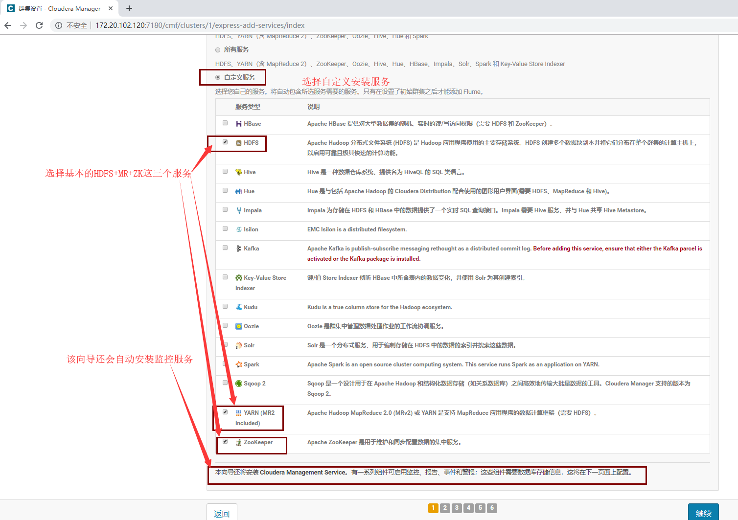The width and height of the screenshot is (738, 520).
Task: Click the HBase service icon
Action: click(239, 124)
